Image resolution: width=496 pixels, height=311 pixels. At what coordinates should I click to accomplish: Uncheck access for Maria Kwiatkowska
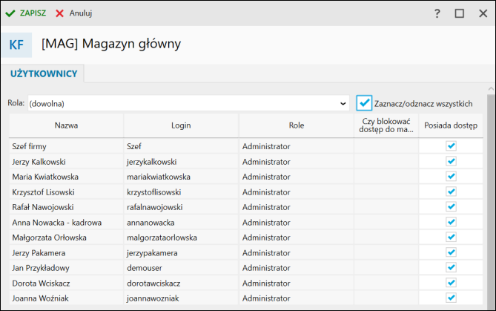[451, 177]
